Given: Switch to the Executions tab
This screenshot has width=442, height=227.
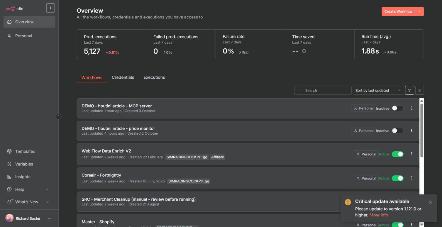Looking at the screenshot, I should point(154,77).
